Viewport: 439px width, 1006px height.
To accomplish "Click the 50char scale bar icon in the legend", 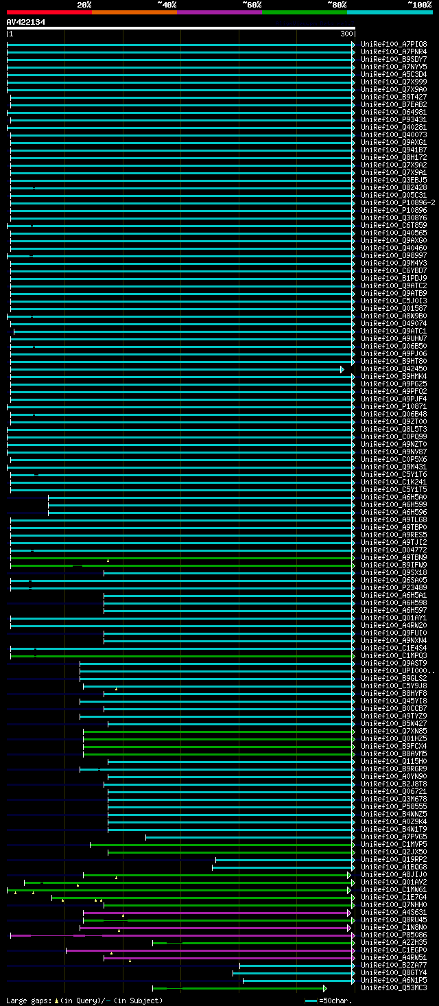I will click(x=311, y=1001).
